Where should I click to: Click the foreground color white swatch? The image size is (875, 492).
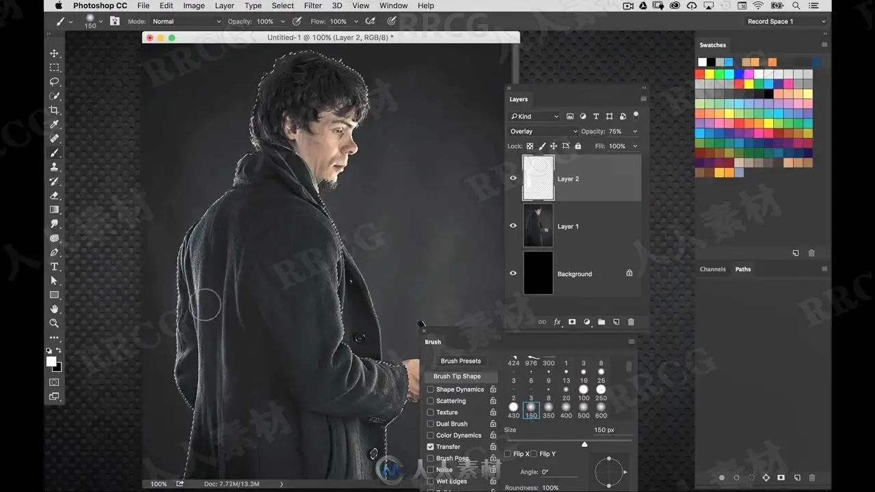pos(51,361)
